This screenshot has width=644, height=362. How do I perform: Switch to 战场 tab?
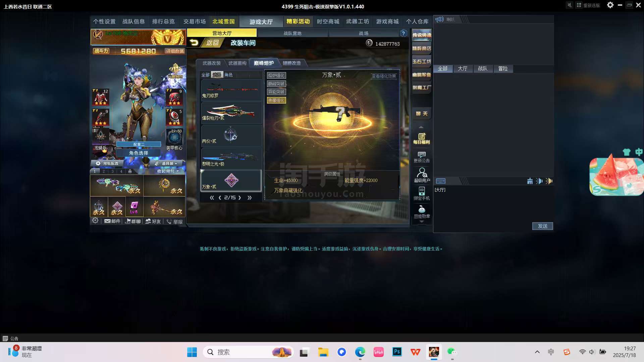pos(364,33)
